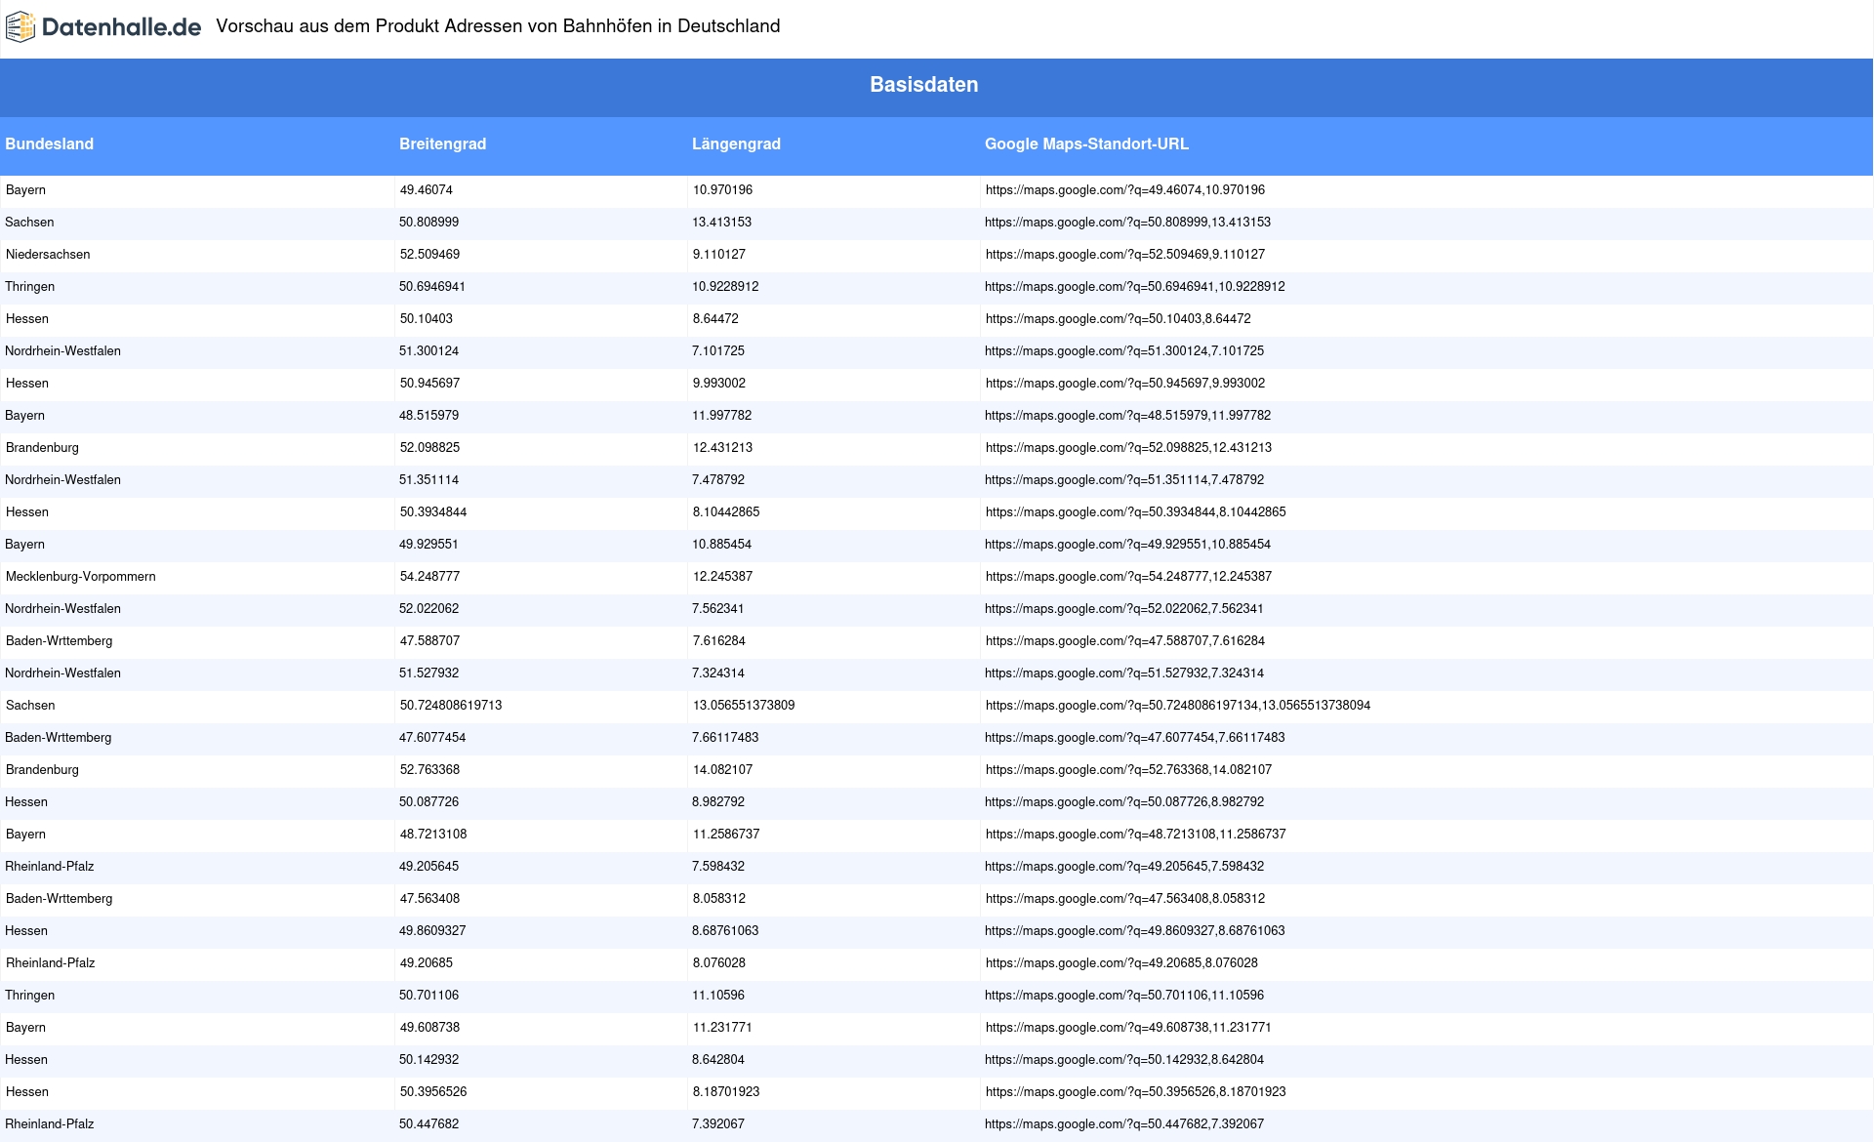Click Breitengrad value 54.248777

tap(429, 577)
